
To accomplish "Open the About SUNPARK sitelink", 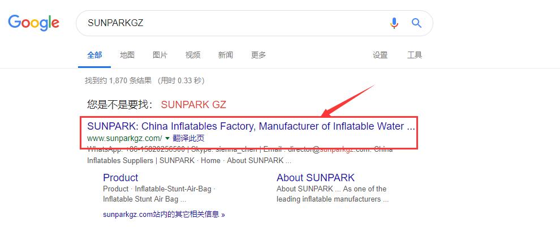I will click(x=316, y=178).
